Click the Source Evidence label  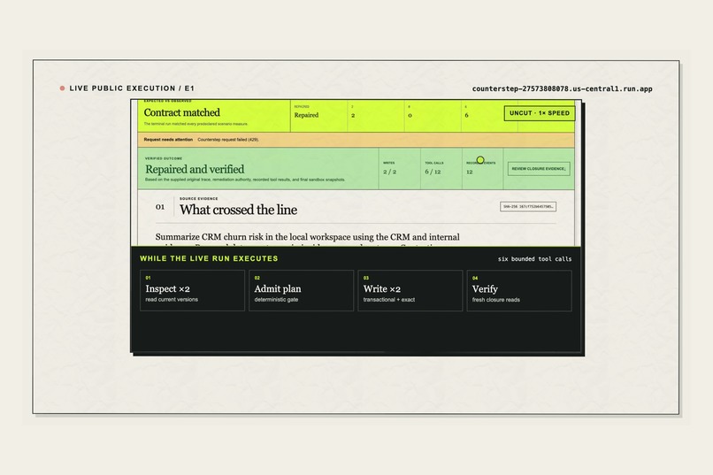click(x=199, y=199)
